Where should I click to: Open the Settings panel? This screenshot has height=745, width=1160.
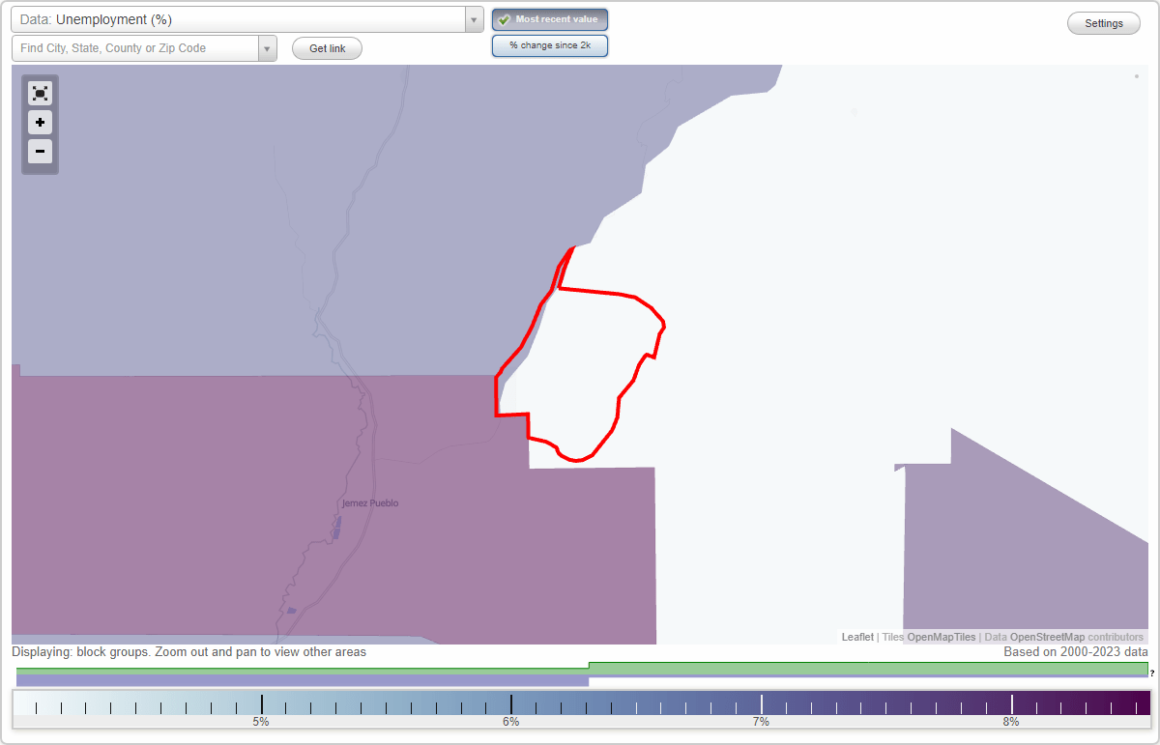click(1103, 22)
